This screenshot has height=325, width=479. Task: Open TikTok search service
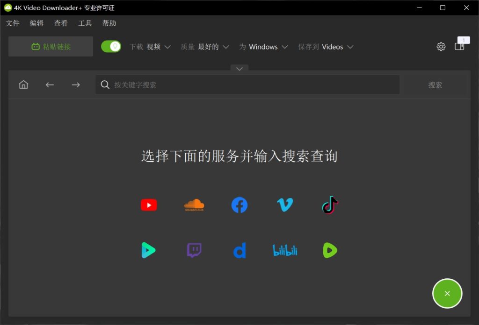pos(330,205)
